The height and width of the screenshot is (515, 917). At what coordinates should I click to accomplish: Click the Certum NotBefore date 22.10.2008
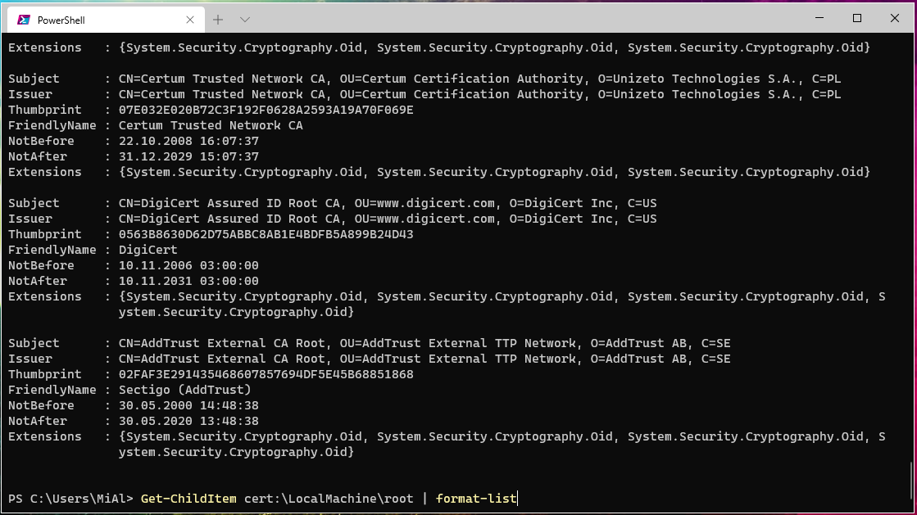click(x=188, y=141)
